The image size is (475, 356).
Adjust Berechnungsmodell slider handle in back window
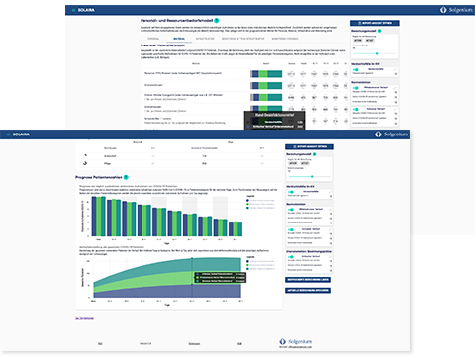click(377, 53)
